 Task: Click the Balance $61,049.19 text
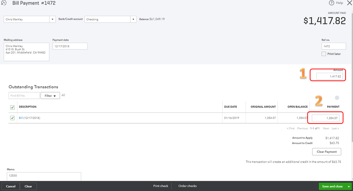(x=152, y=19)
